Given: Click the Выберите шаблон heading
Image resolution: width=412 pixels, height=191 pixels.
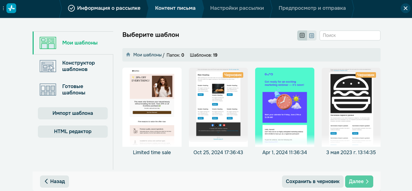Looking at the screenshot, I should click(151, 35).
